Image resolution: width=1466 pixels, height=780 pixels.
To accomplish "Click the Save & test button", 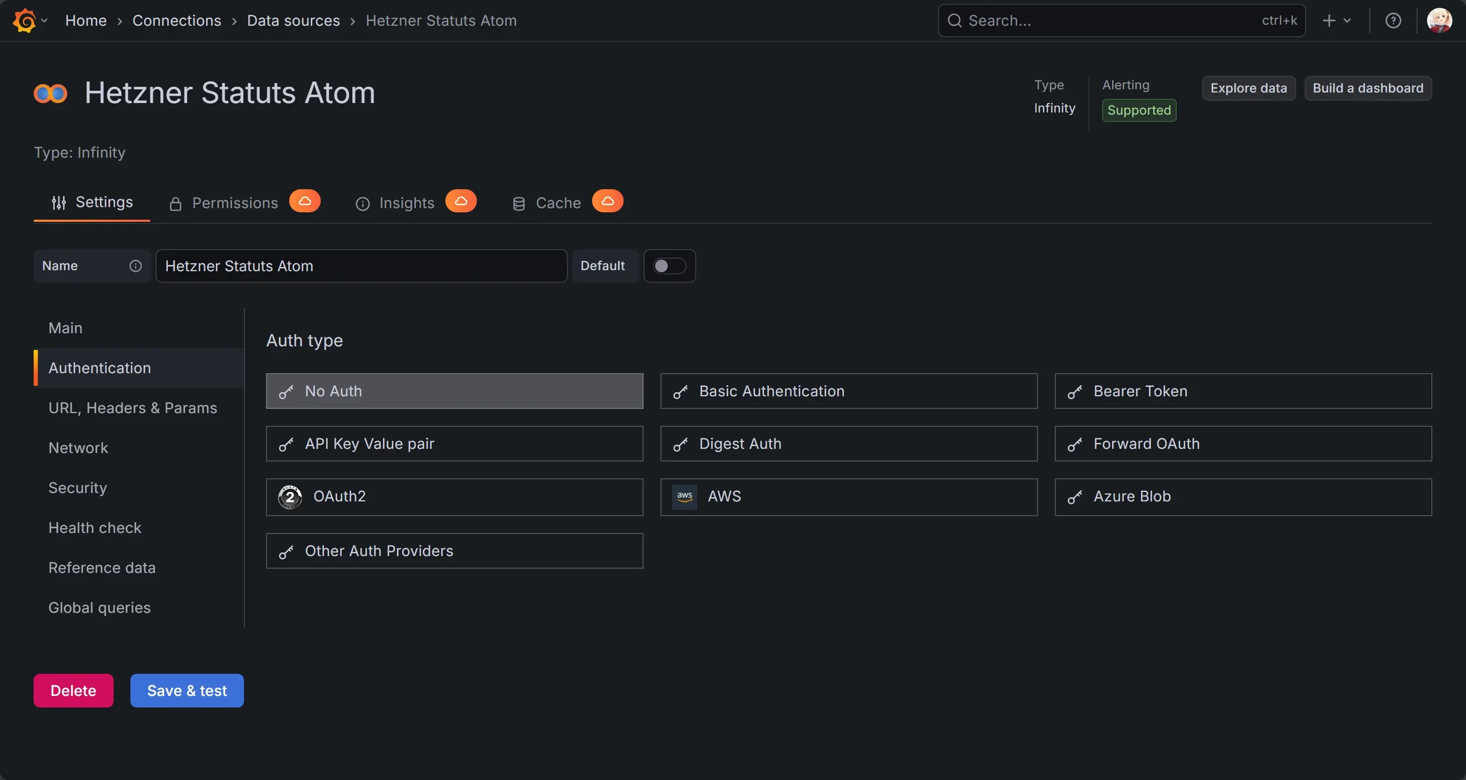I will pyautogui.click(x=187, y=690).
